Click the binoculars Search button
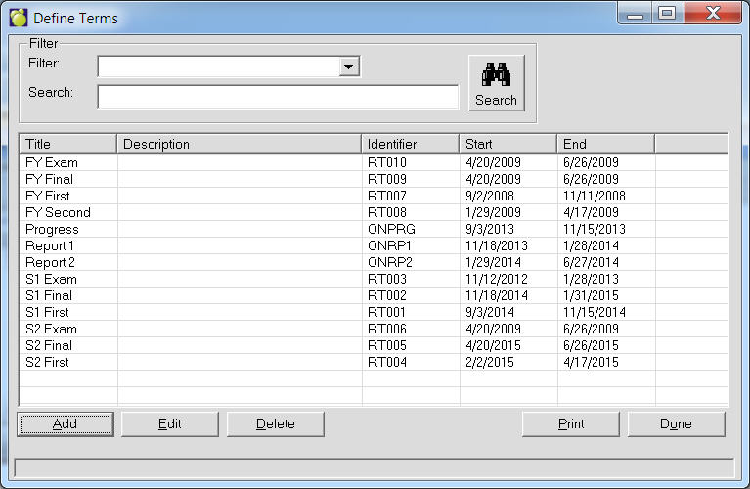The width and height of the screenshot is (750, 489). [496, 83]
